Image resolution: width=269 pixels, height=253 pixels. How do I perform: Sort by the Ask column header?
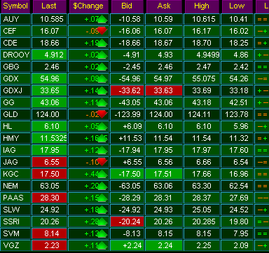point(164,6)
